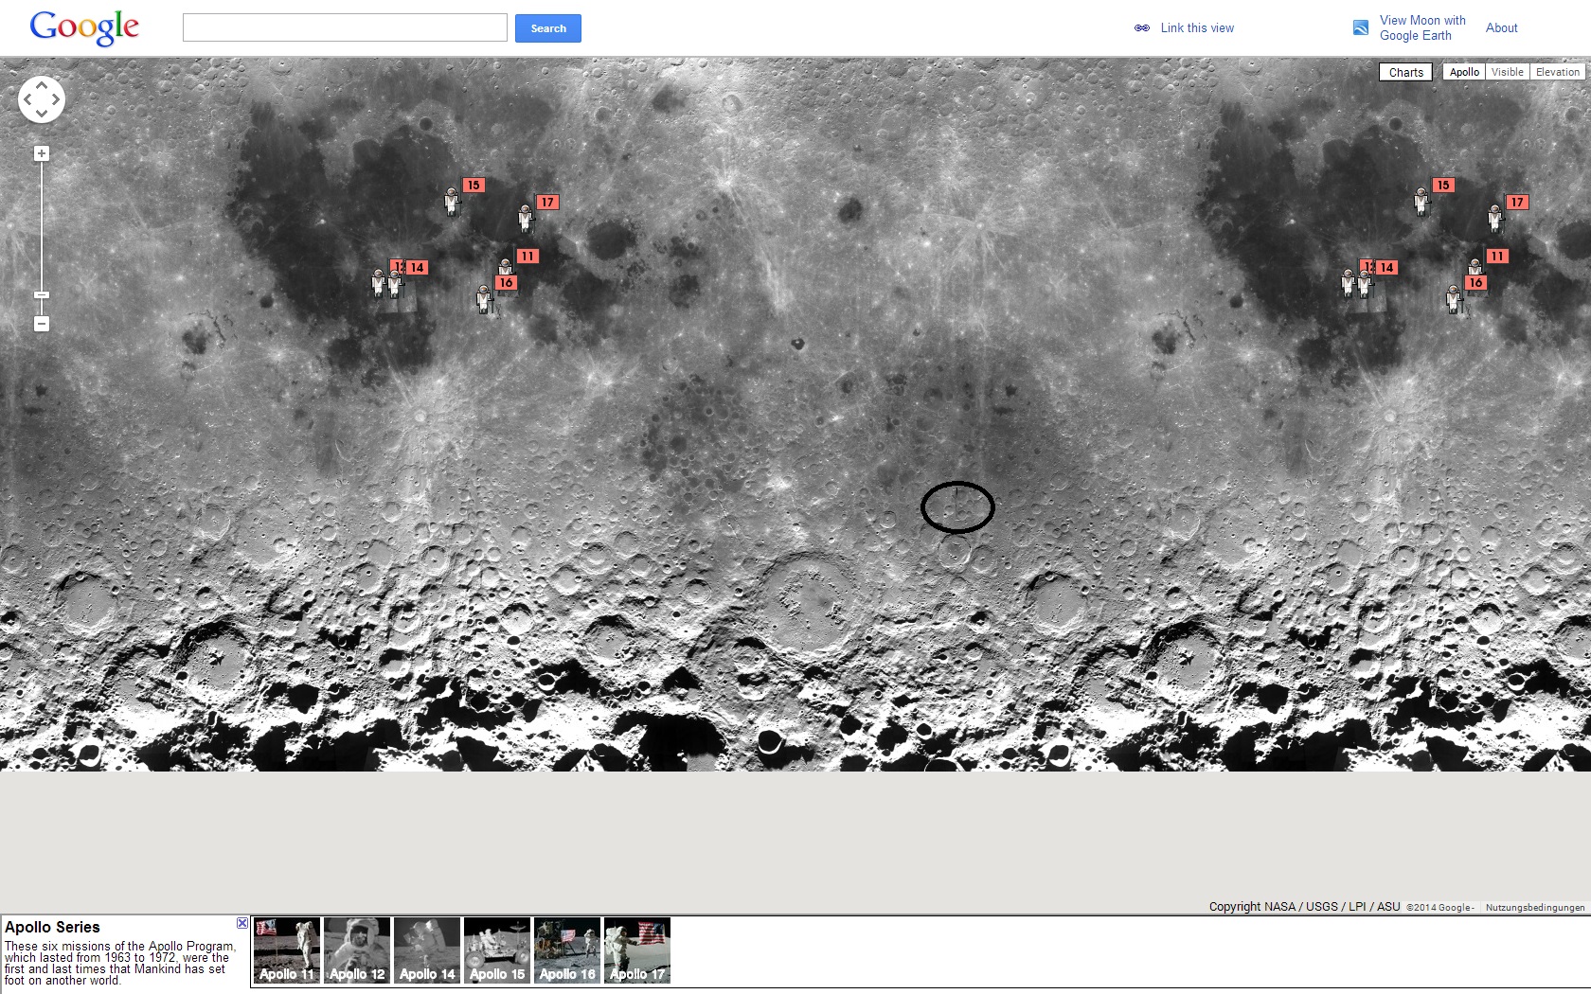Screen dimensions: 1591x994
Task: Select the Apollo 17 thumbnail
Action: coord(637,950)
